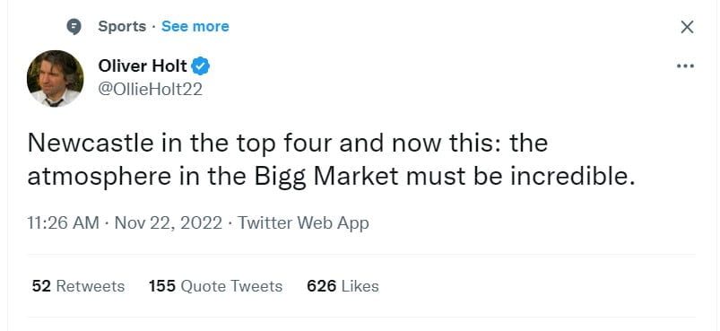Click the word incredible in the tweet
Image resolution: width=720 pixels, height=331 pixels.
pos(573,178)
